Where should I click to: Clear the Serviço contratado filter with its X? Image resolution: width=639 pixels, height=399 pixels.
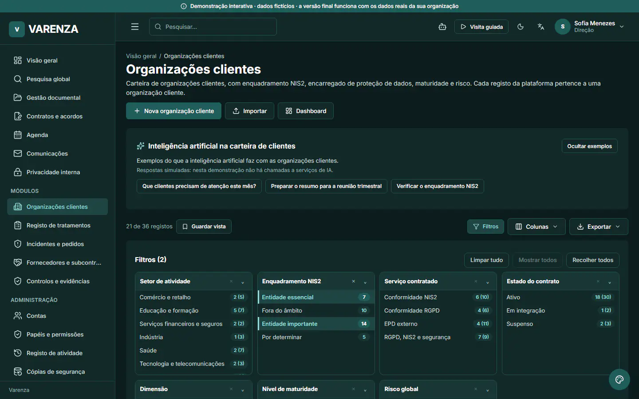coord(476,282)
